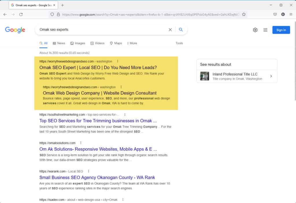296x203 pixels.
Task: Open the Firefox hamburger menu
Action: click(291, 14)
